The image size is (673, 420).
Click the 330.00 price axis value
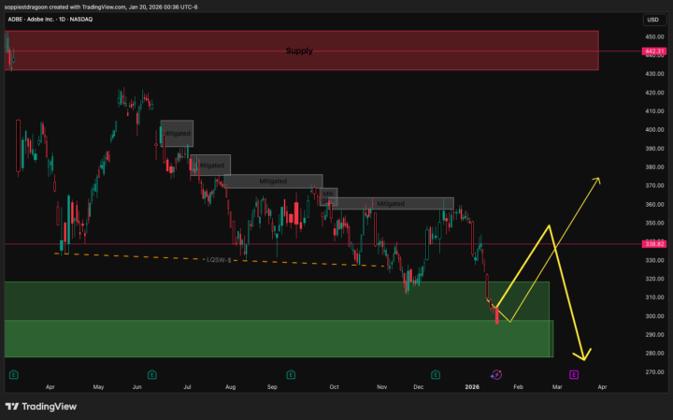pos(654,260)
